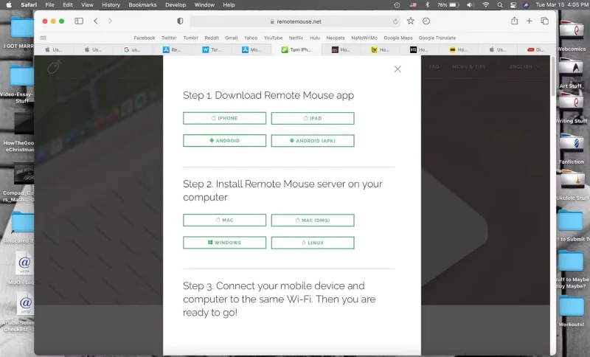Click the Time Machine menu bar icon
Screen dimensions: 590x357
(397, 5)
